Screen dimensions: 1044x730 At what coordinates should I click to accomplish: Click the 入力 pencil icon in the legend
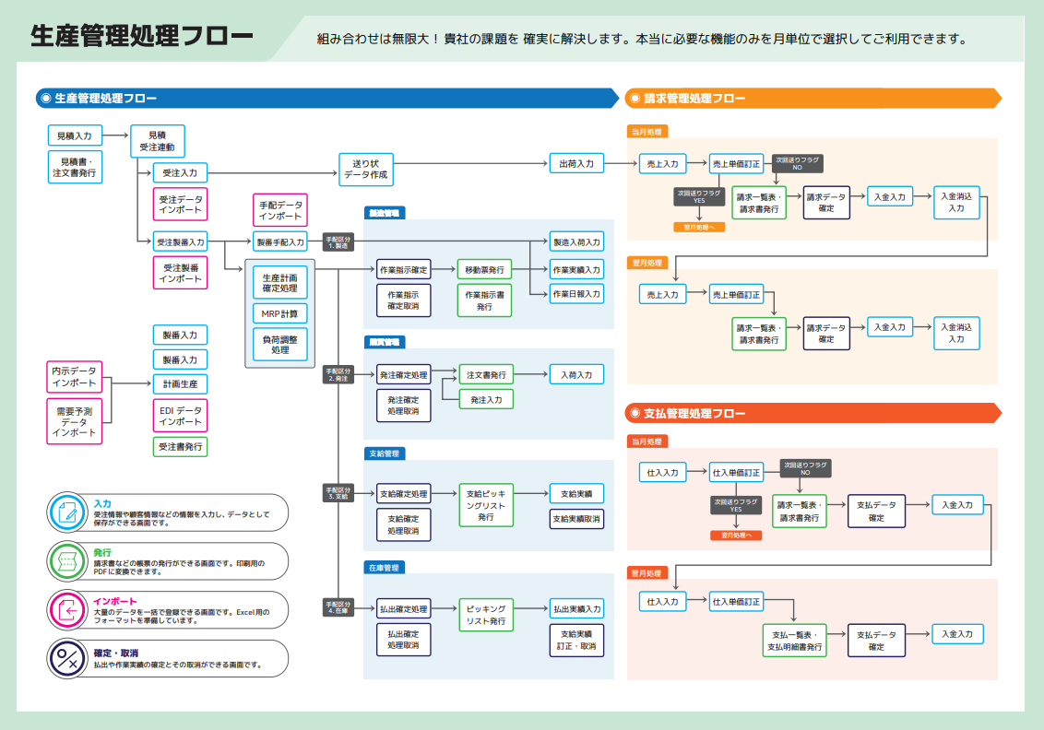point(67,513)
